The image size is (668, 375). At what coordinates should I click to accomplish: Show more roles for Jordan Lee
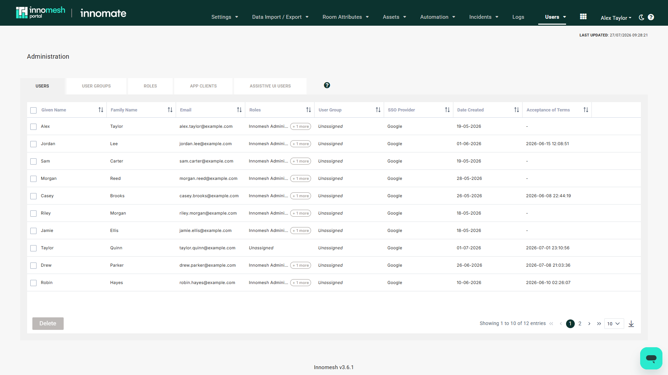pos(301,144)
